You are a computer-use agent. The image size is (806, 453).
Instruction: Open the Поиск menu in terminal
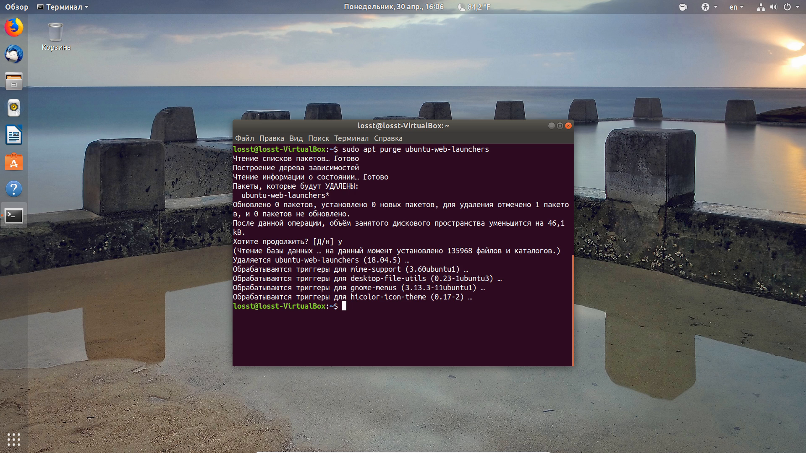click(x=319, y=138)
